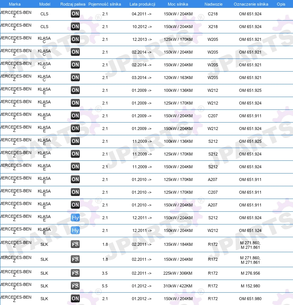Screen dimensions: 293x305
Task: Click ON icon in S212 100kW row
Action: (75, 141)
